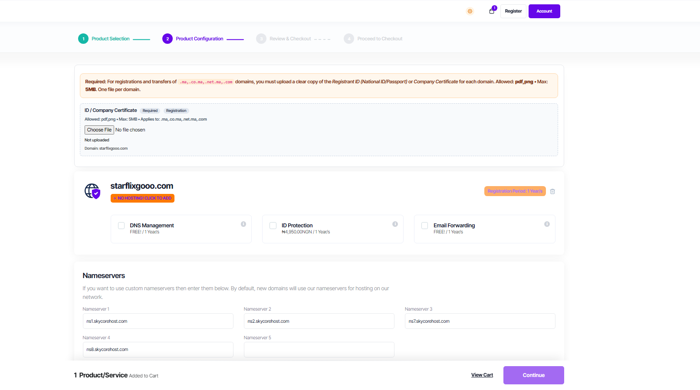Check the ID Protection option
The width and height of the screenshot is (700, 390).
point(273,226)
